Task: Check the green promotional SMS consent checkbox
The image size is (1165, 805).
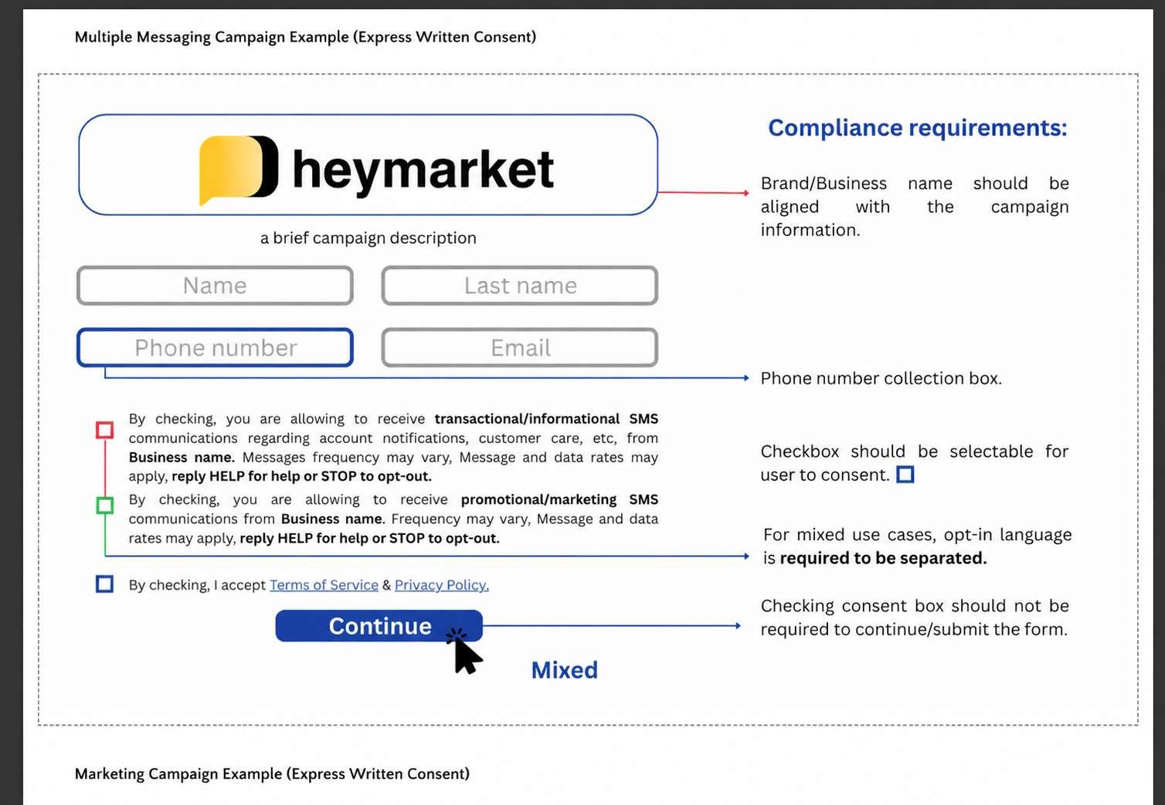Action: [x=104, y=506]
